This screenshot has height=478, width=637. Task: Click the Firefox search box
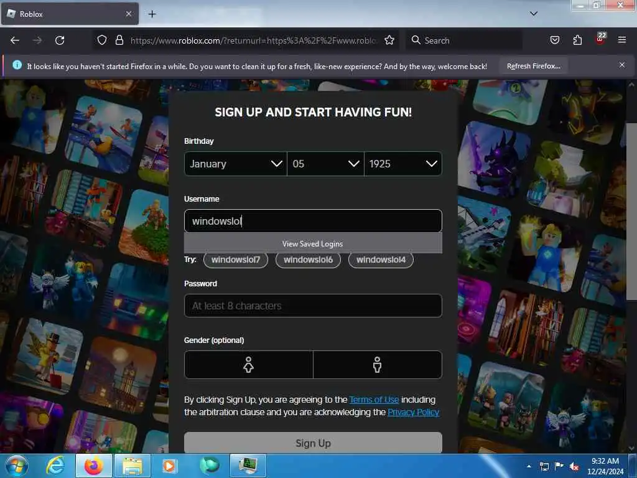click(x=464, y=40)
